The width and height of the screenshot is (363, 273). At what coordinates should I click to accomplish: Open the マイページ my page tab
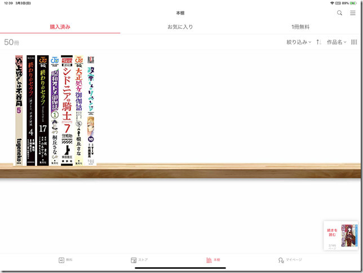290,260
